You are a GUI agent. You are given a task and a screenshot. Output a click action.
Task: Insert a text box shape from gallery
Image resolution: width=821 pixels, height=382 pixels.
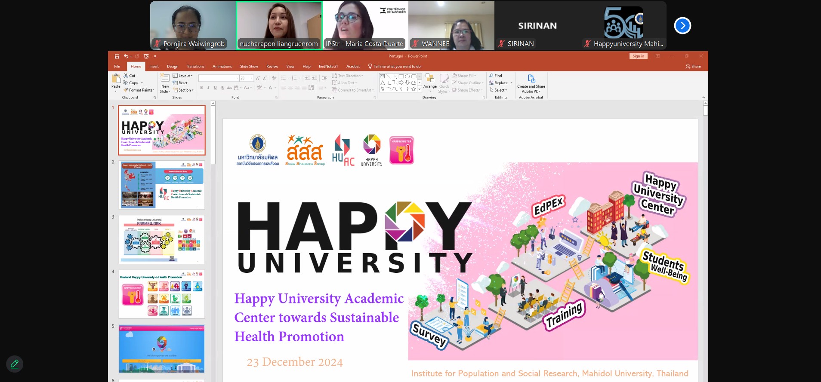pos(382,76)
